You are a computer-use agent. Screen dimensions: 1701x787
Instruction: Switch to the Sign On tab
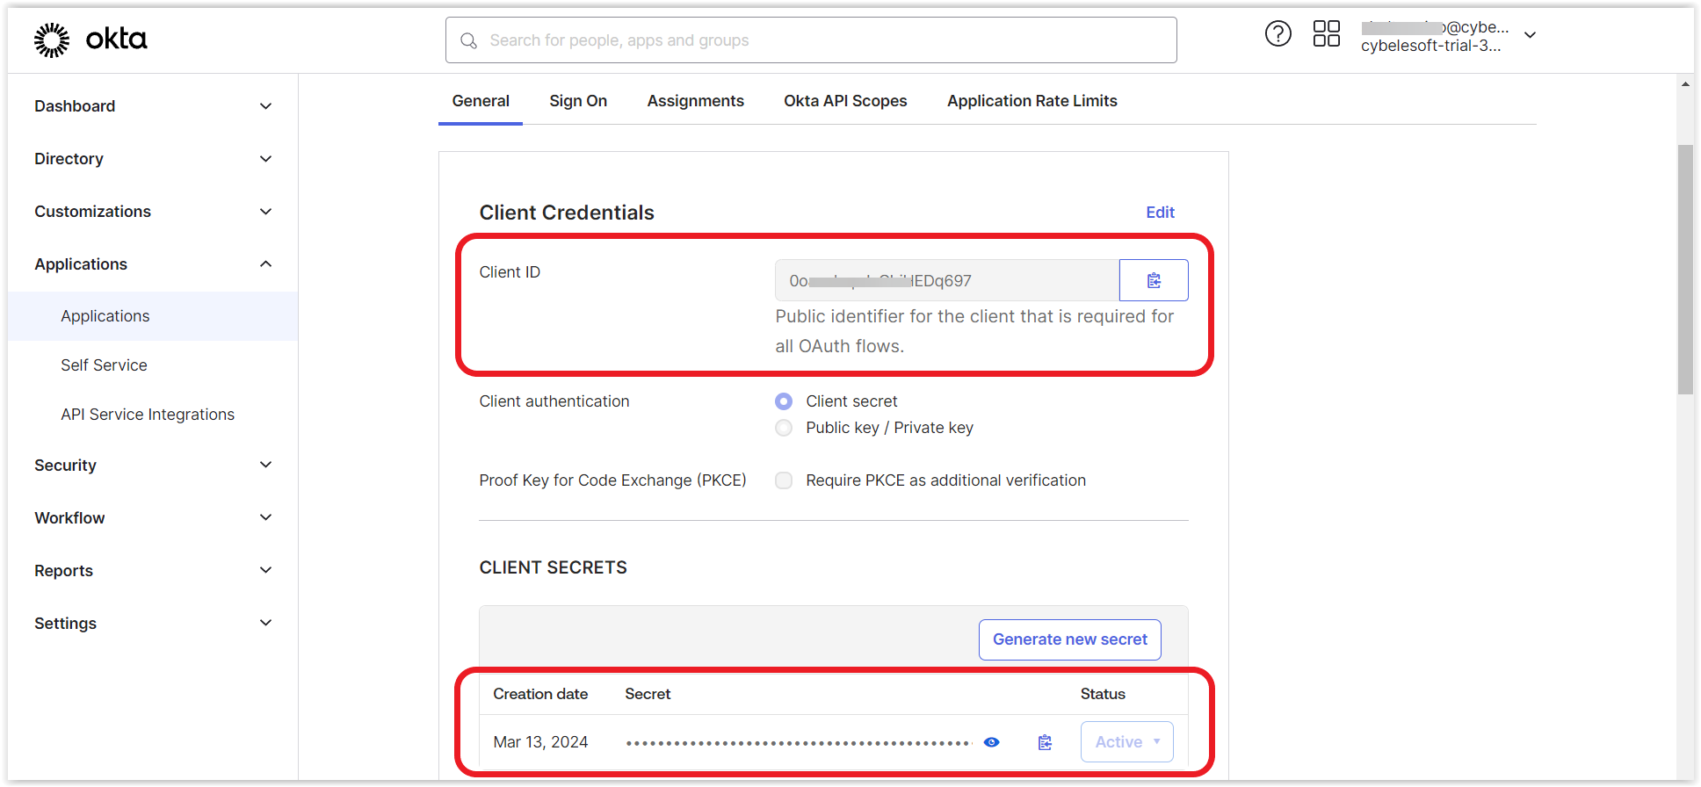[x=578, y=101]
